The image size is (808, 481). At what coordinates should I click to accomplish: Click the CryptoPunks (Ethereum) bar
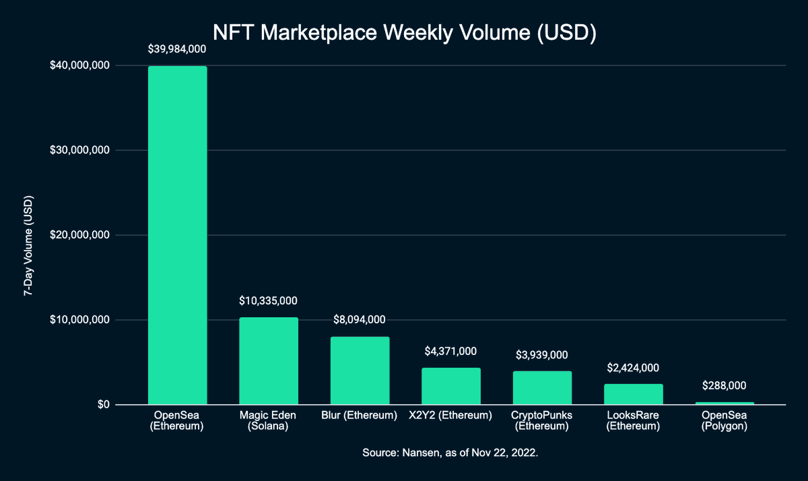pyautogui.click(x=542, y=388)
